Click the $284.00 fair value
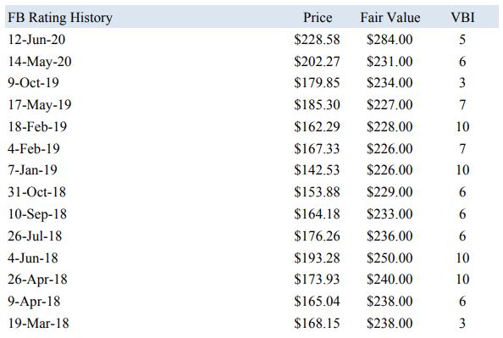503x338 pixels. [x=390, y=40]
